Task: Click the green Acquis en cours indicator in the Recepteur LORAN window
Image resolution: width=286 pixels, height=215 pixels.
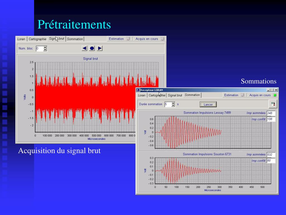Action: 275,95
